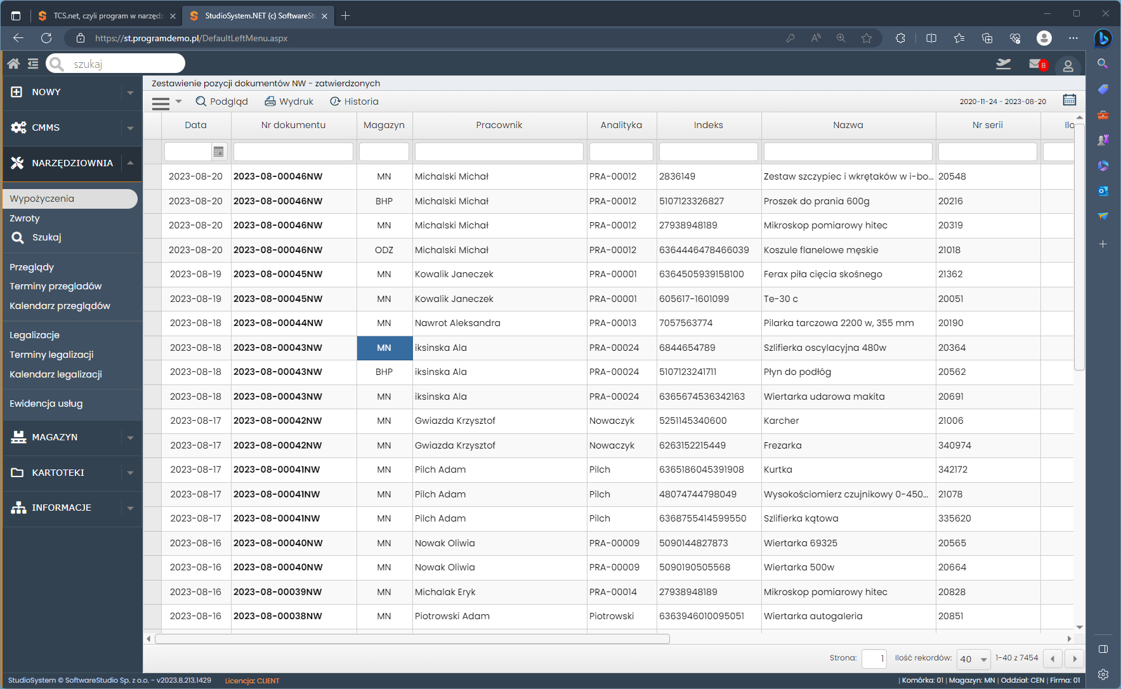Click the horizontal scrollbar of the table
This screenshot has height=689, width=1121.
412,638
